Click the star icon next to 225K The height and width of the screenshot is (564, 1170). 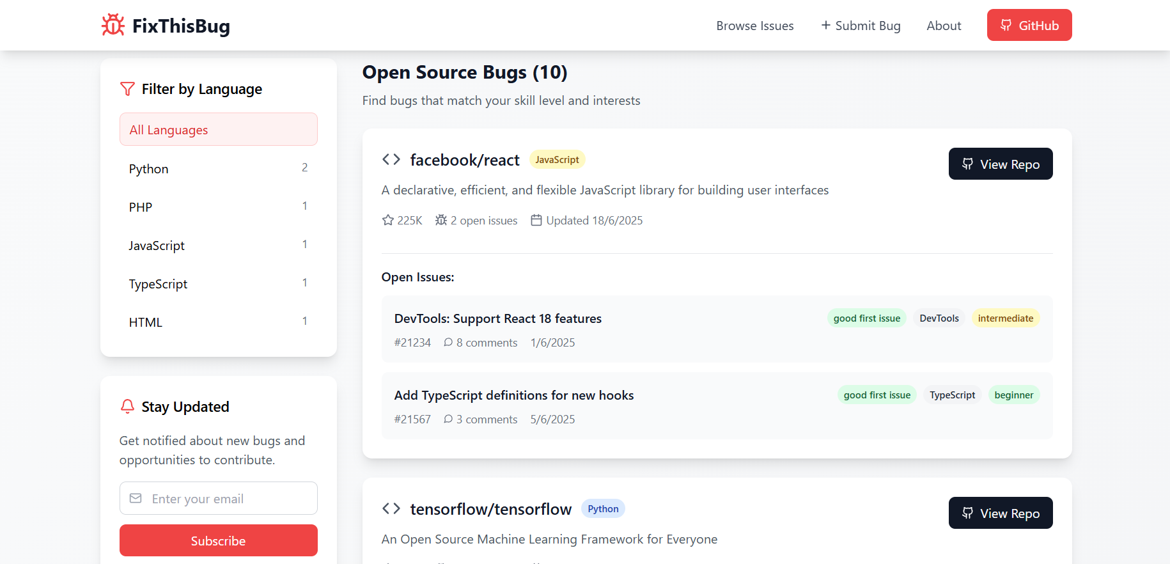[x=388, y=220]
